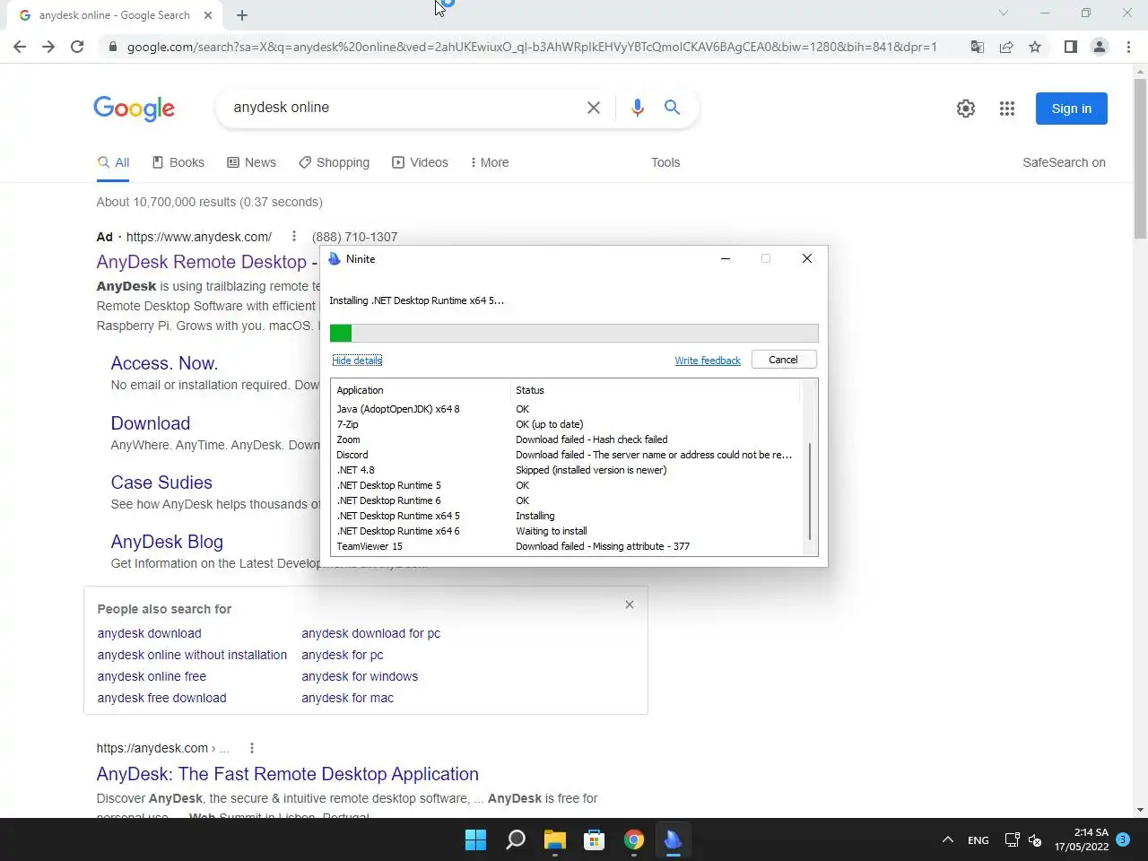Clear the Google search box text

tap(594, 108)
